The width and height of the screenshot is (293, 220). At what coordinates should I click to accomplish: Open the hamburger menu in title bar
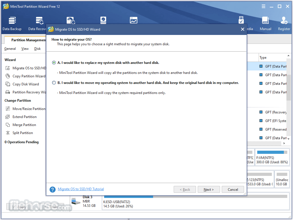click(x=264, y=6)
